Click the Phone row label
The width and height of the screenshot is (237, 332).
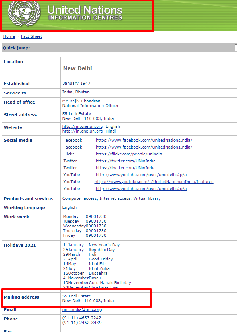click(x=11, y=319)
